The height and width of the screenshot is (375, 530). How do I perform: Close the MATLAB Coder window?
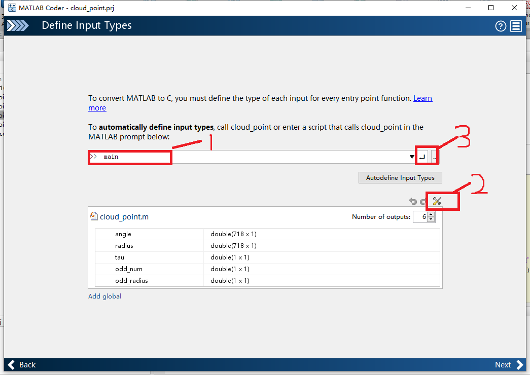[514, 8]
